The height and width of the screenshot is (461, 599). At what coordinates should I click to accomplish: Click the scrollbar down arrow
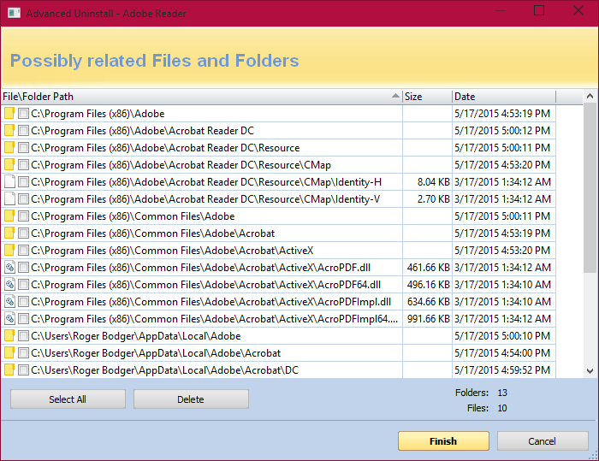pyautogui.click(x=590, y=371)
